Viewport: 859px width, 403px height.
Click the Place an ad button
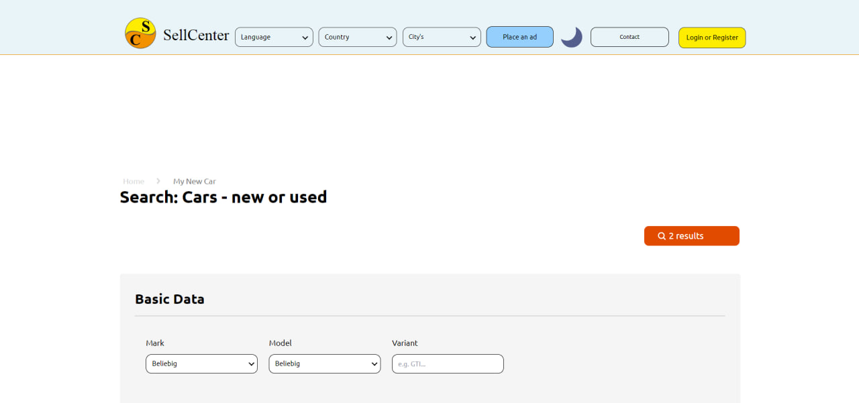coord(520,37)
